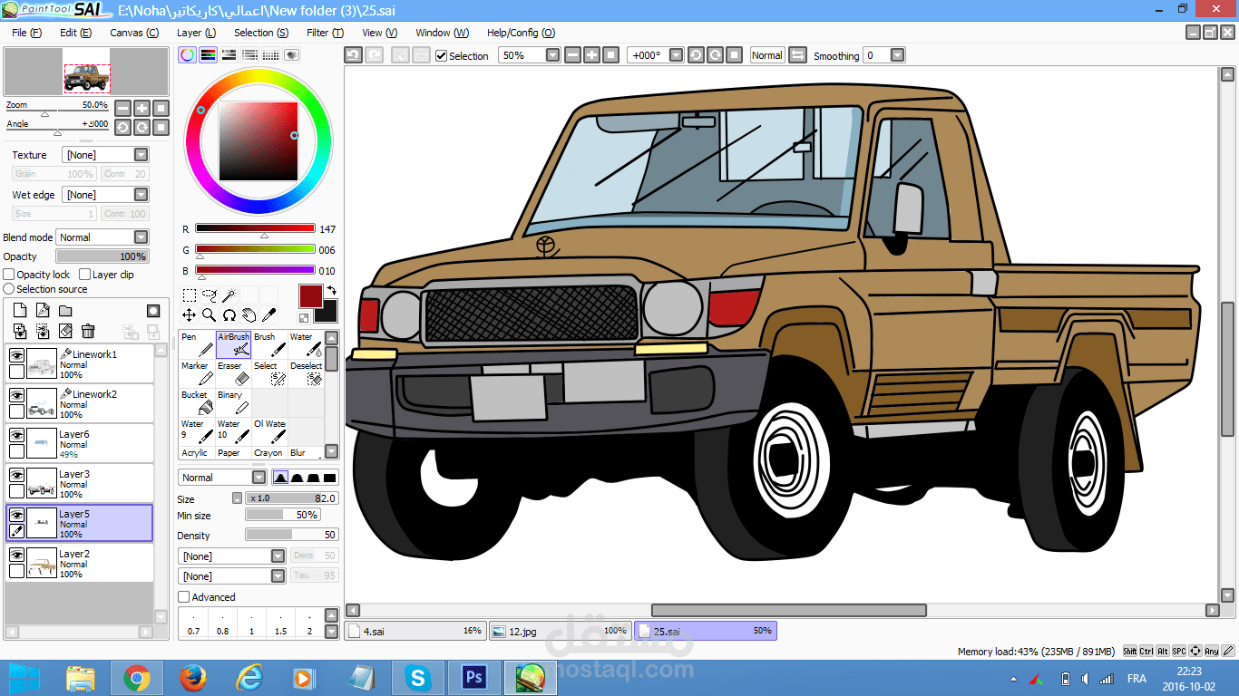Select the Eraser tool
The image size is (1239, 696).
(233, 373)
